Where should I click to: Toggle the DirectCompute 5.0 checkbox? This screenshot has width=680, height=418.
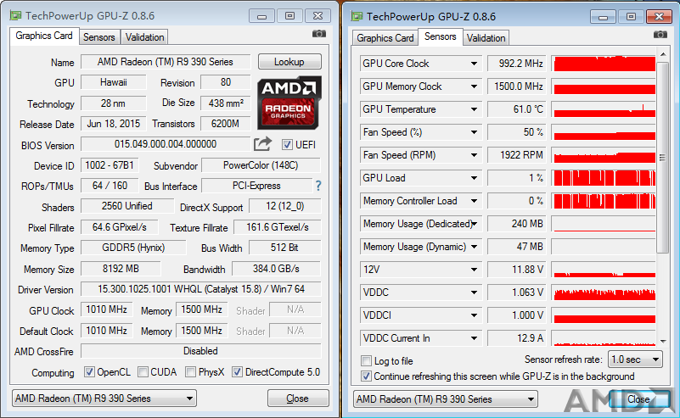click(x=237, y=371)
